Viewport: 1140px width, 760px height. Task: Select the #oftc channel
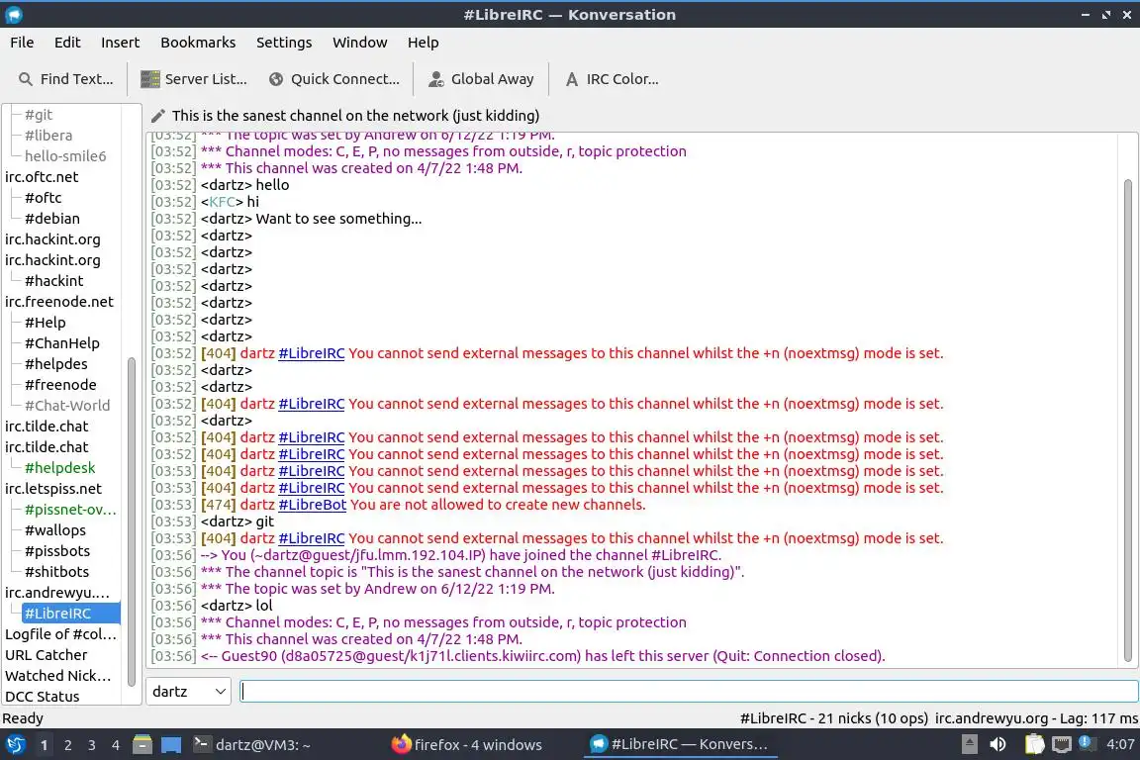[x=44, y=198]
